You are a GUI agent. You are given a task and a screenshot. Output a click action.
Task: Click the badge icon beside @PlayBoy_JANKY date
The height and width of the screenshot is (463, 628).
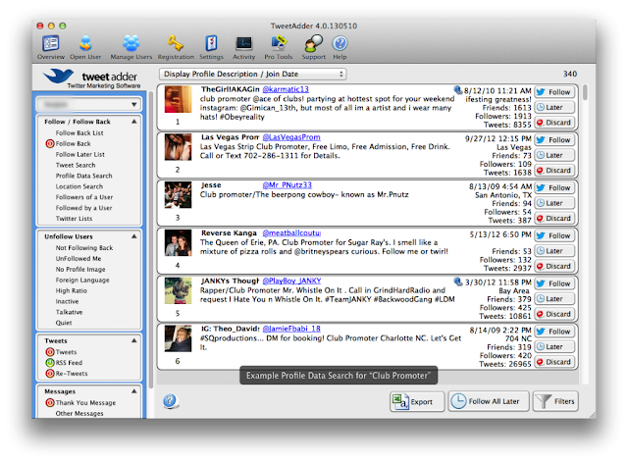pos(458,282)
